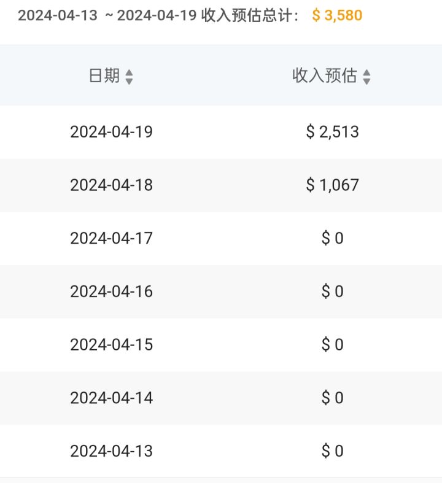Select the 2024-04-19 date cell
Image resolution: width=442 pixels, height=483 pixels.
click(x=112, y=132)
